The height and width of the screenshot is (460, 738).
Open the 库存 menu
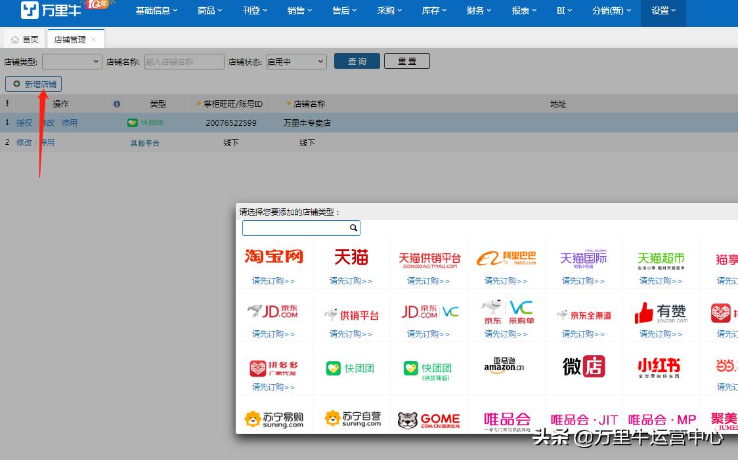point(433,10)
